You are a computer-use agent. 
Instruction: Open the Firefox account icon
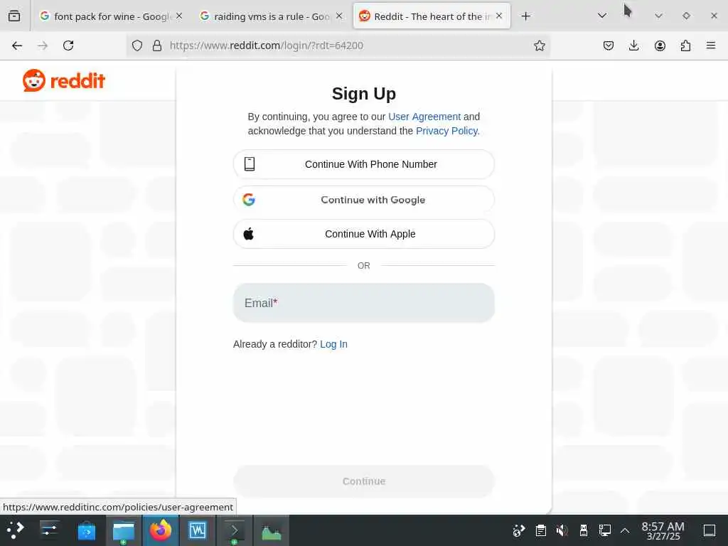(660, 45)
